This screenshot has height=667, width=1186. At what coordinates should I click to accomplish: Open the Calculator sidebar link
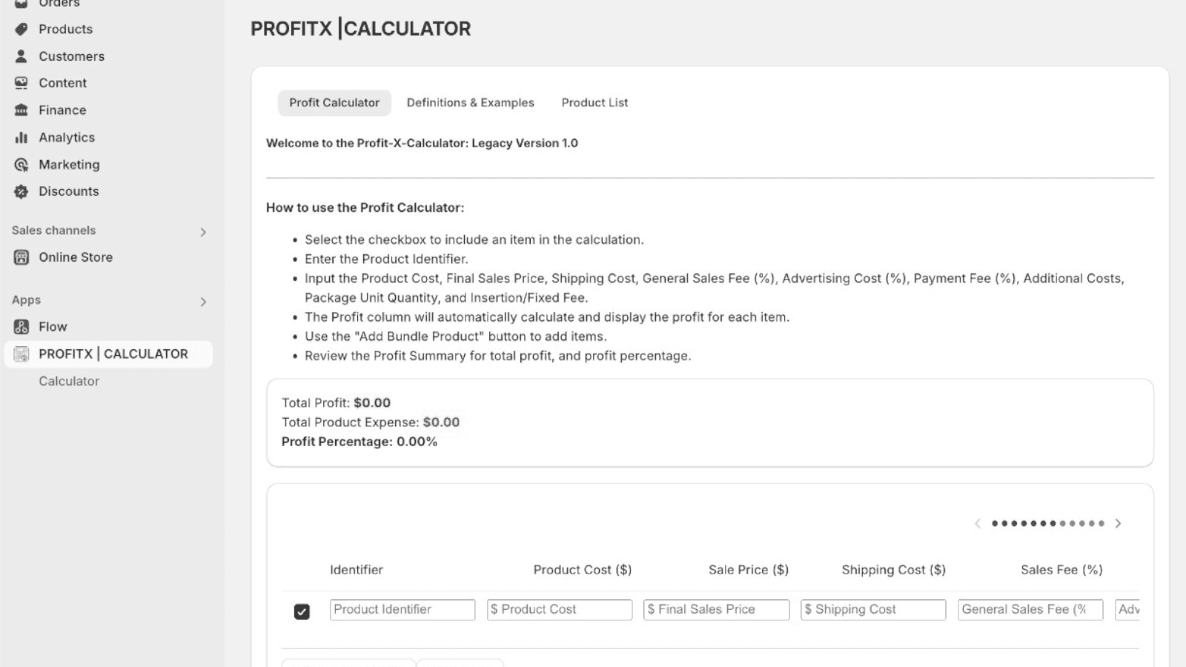click(69, 381)
